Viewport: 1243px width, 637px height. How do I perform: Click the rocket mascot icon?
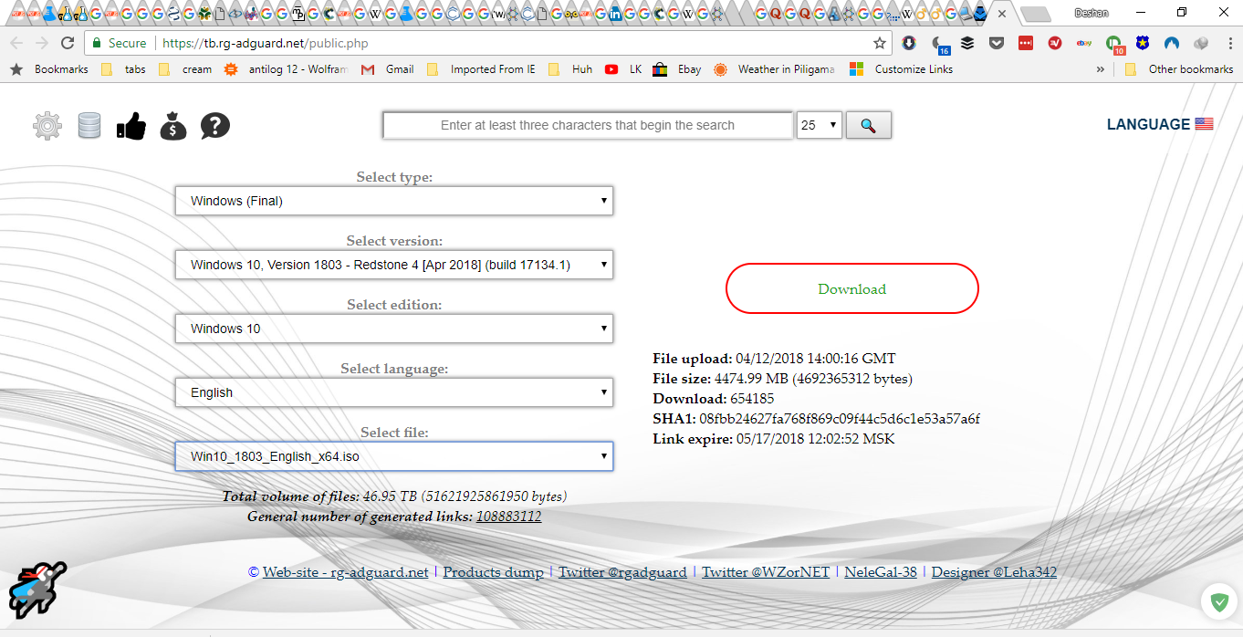click(x=37, y=590)
